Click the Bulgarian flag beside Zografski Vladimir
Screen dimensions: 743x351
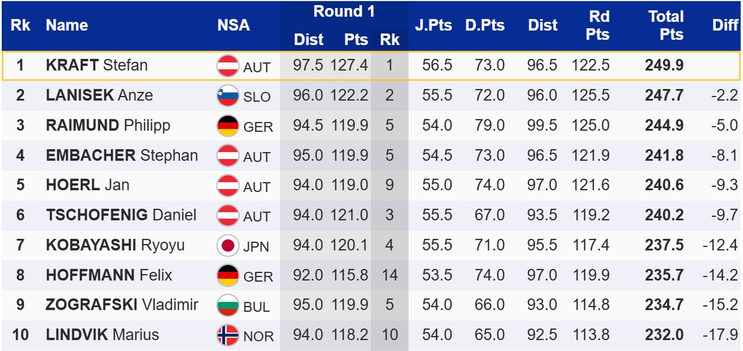click(228, 306)
